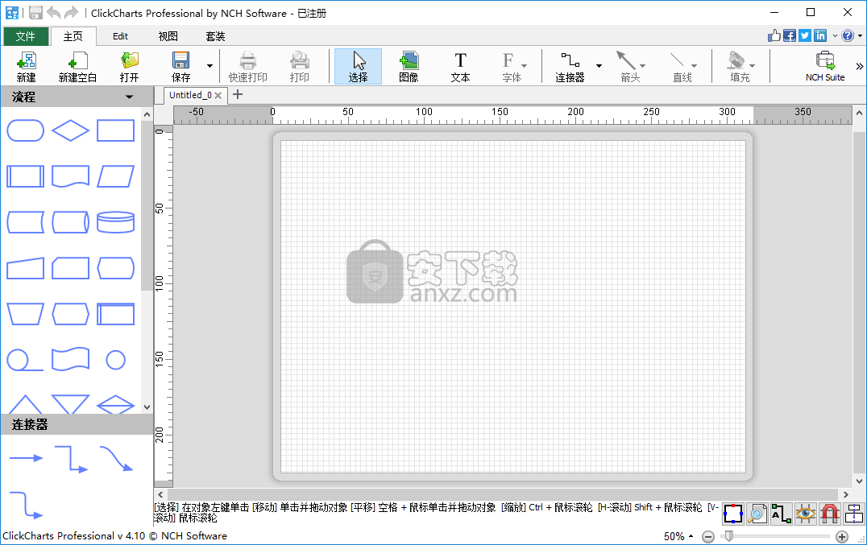Pick the rounded terminator shape
Screen dimensions: 867x545
click(x=26, y=131)
